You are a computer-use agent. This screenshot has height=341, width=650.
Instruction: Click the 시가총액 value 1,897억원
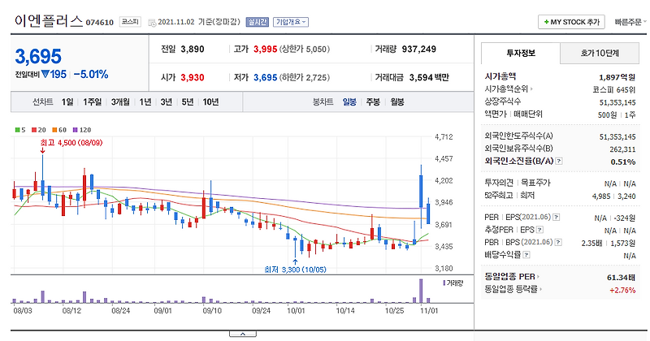tap(617, 77)
